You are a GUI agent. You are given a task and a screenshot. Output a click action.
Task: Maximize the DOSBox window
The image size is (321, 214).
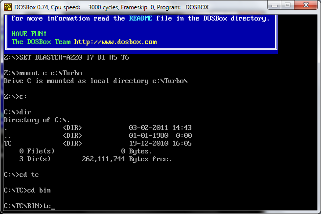pos(288,5)
